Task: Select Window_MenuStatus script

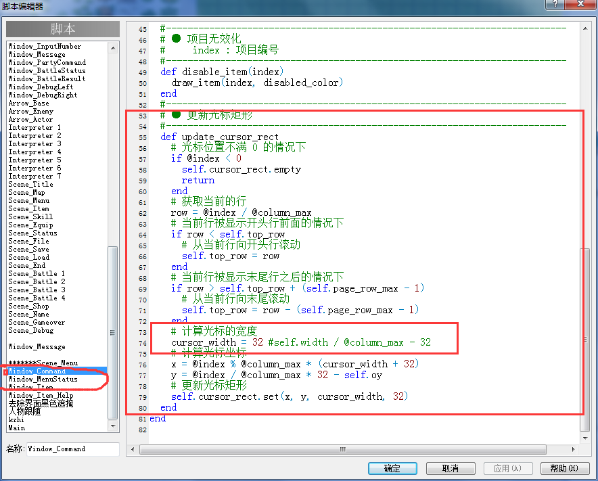Action: pos(43,379)
